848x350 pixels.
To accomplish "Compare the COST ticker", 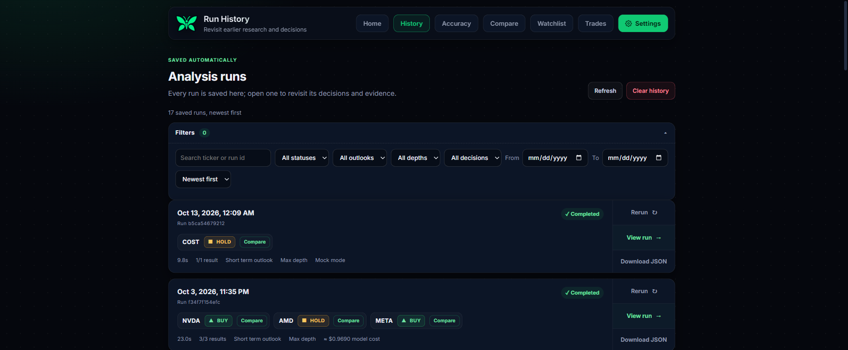I will tap(255, 242).
